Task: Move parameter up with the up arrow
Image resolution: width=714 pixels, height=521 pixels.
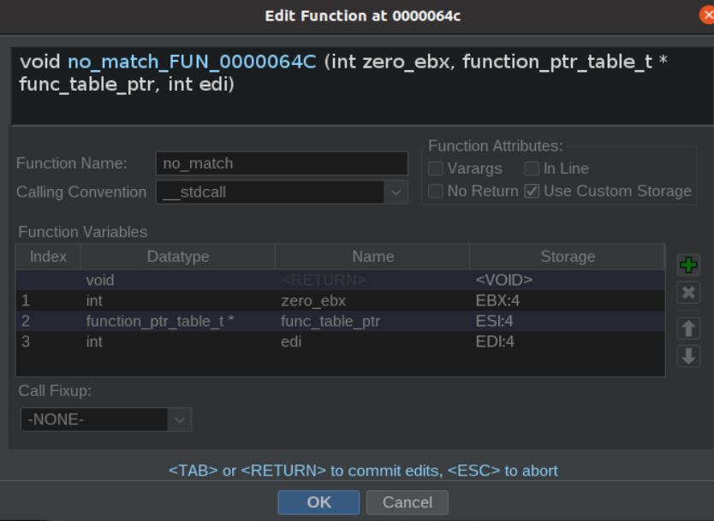Action: pos(688,329)
